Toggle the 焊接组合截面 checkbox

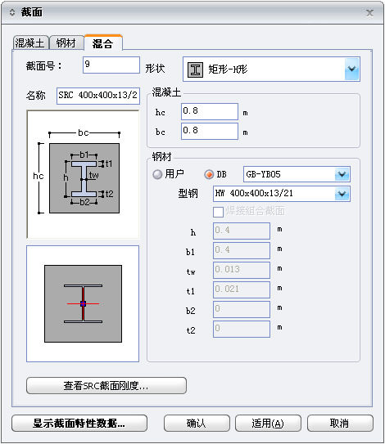tap(218, 212)
